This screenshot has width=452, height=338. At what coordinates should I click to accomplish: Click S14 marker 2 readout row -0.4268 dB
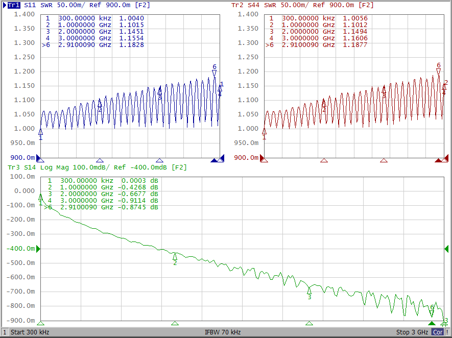[x=102, y=187]
